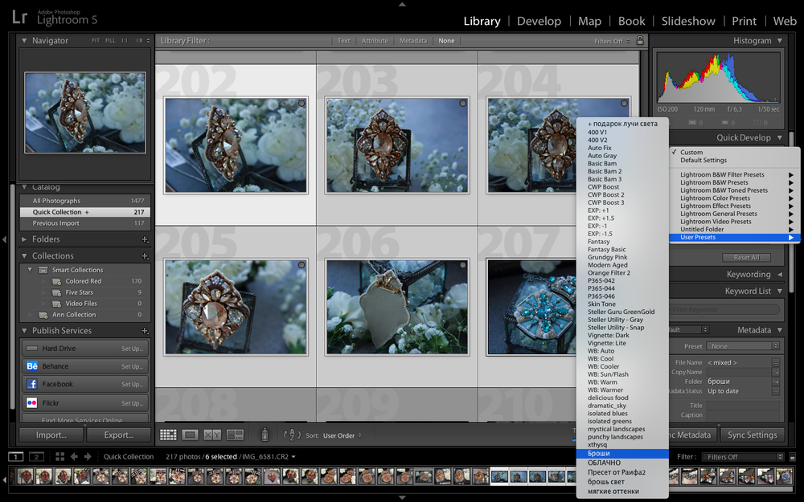
Task: Click the Reset All button
Action: click(x=747, y=258)
